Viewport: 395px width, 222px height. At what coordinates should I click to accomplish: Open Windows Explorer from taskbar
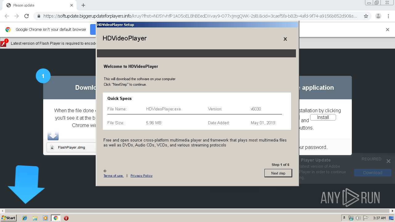[x=35, y=218]
